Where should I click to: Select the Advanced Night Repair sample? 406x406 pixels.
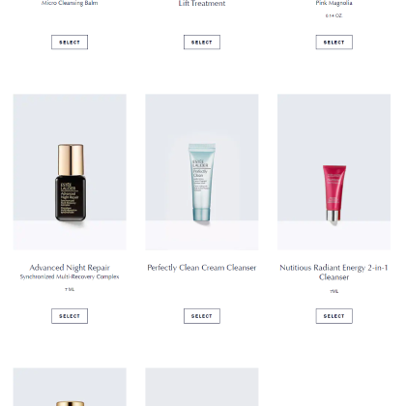[x=70, y=316]
